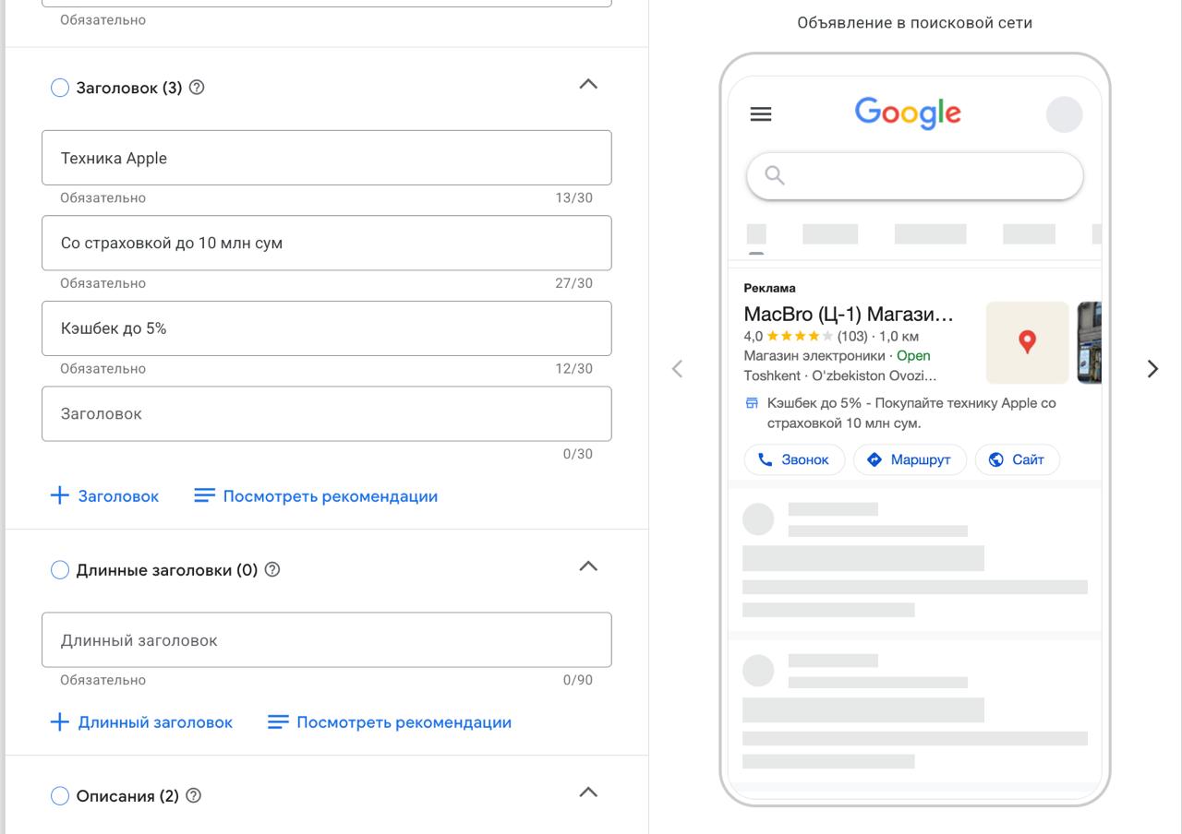The height and width of the screenshot is (834, 1182).
Task: Click the storefront photo thumbnail in the ad
Action: 1090,342
